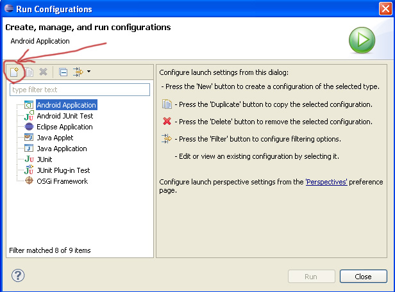The height and width of the screenshot is (292, 395).
Task: Choose Java Application configuration type
Action: click(62, 149)
